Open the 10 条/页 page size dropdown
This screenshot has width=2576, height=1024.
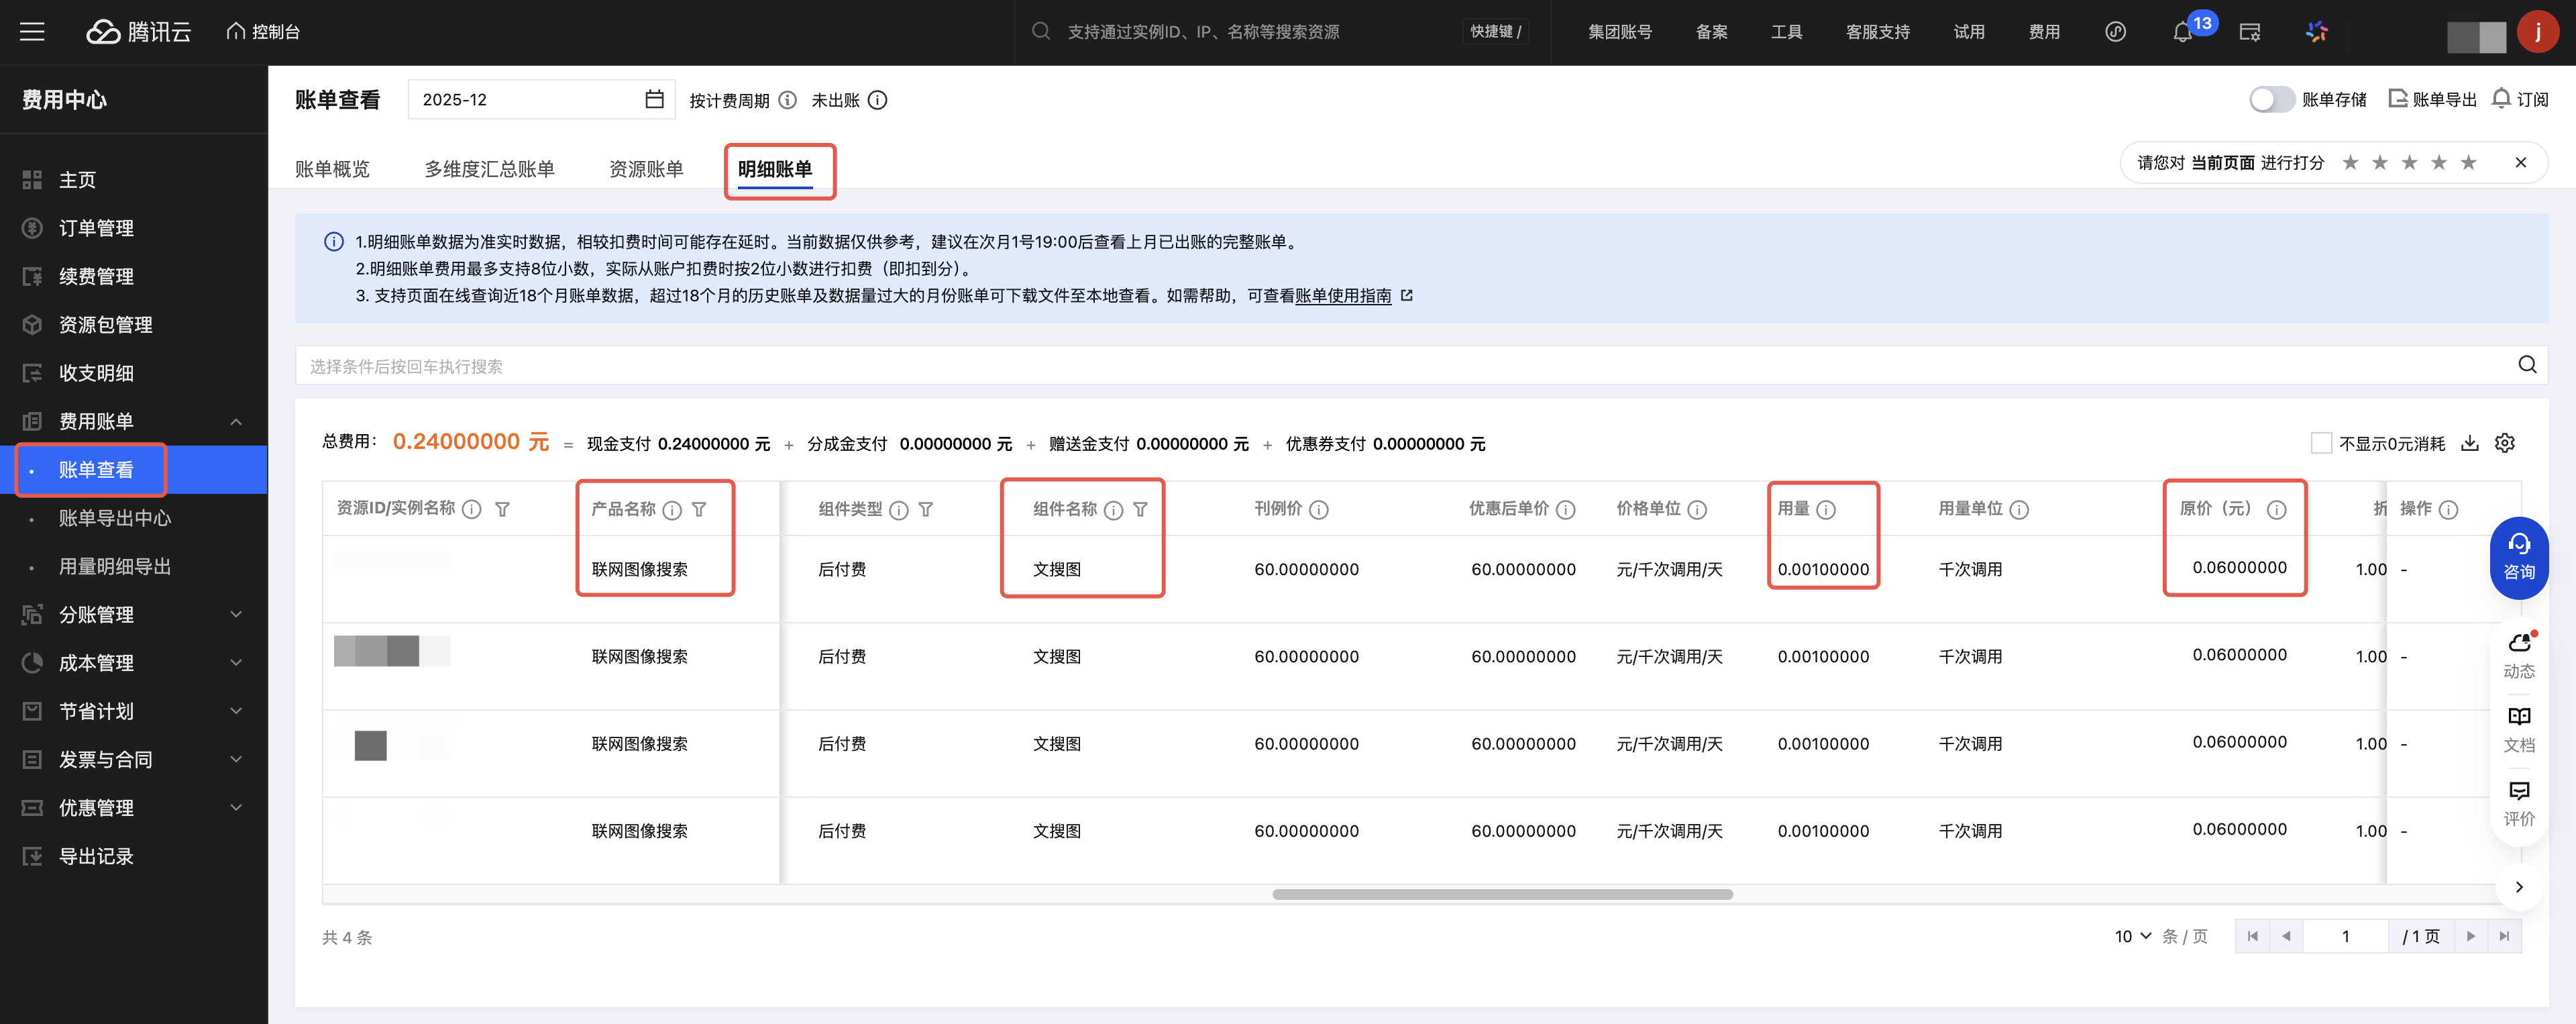[2132, 936]
